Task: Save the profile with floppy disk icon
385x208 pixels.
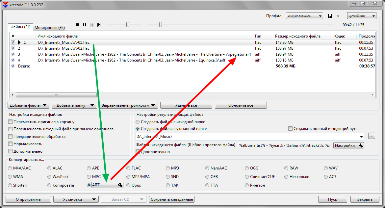Action: pos(330,16)
